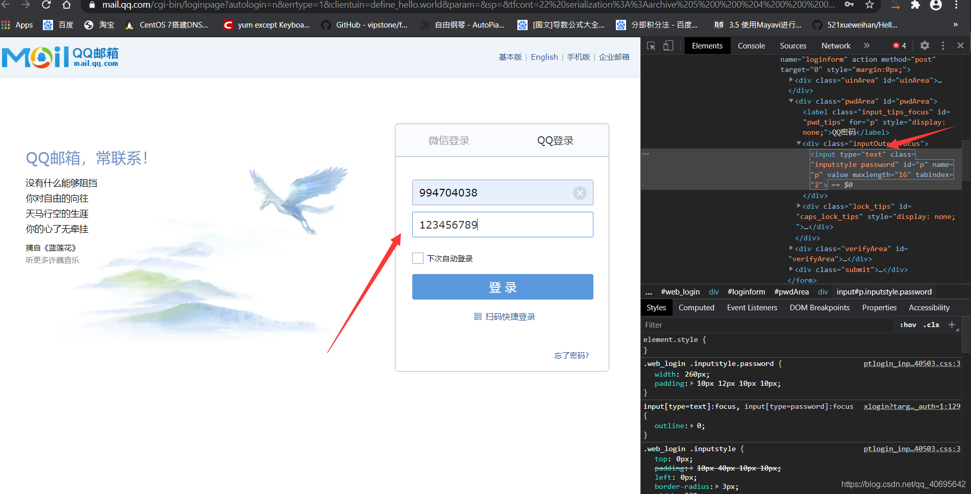Enable the 下次自动登录 checkbox
Screen dimensions: 971x494
(x=418, y=258)
